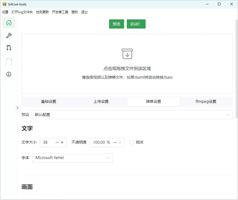This screenshot has height=200, width=238.
Task: Switch to the 基础设置 tab
Action: pos(48,101)
